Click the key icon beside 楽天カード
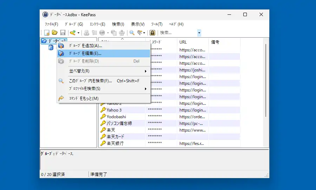 click(103, 137)
